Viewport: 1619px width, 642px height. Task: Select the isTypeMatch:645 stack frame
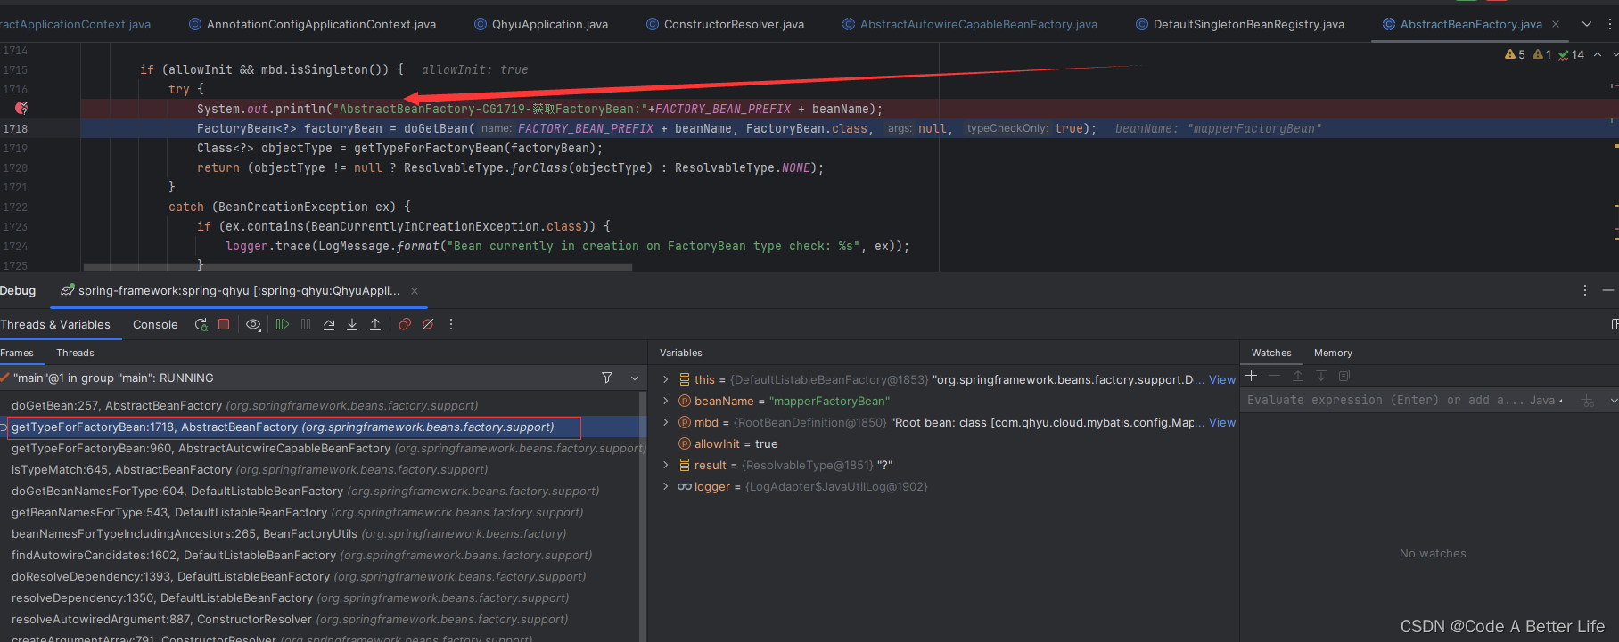(x=321, y=469)
